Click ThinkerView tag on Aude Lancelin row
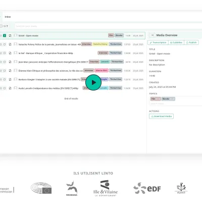 [116, 88]
